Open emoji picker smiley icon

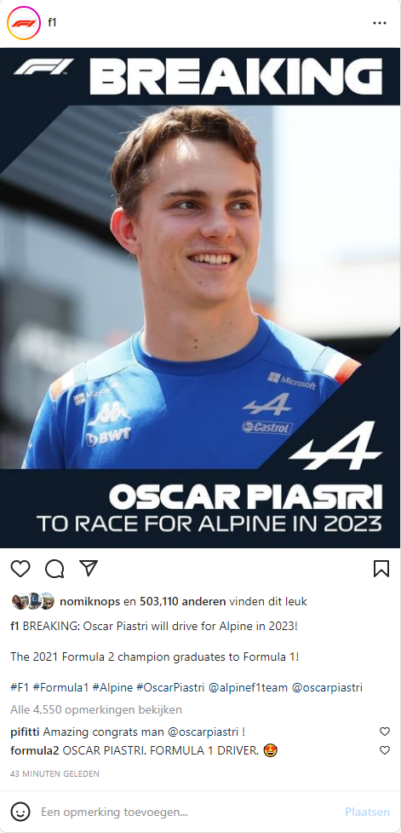point(20,812)
